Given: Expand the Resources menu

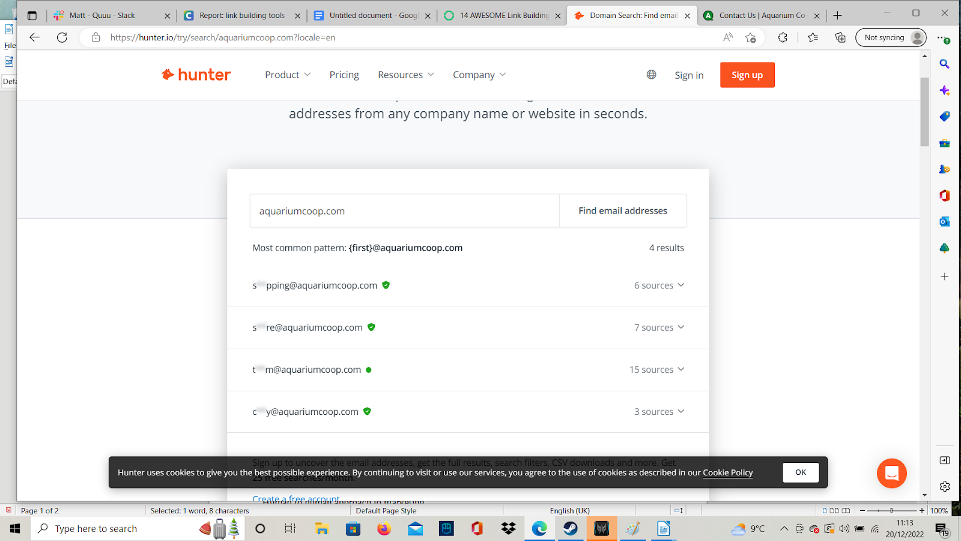Looking at the screenshot, I should (x=406, y=75).
